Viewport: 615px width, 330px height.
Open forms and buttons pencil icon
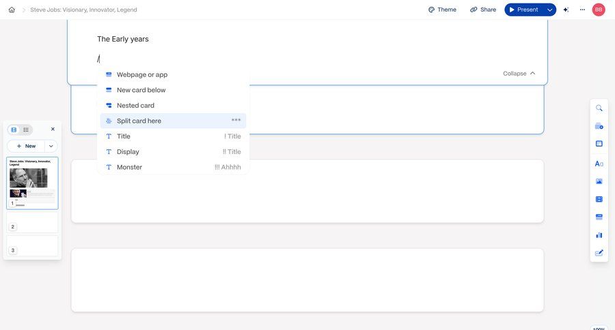[x=599, y=253]
